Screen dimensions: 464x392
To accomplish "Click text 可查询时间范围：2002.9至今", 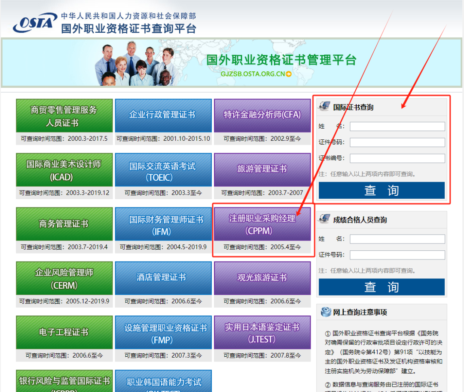I will click(262, 139).
